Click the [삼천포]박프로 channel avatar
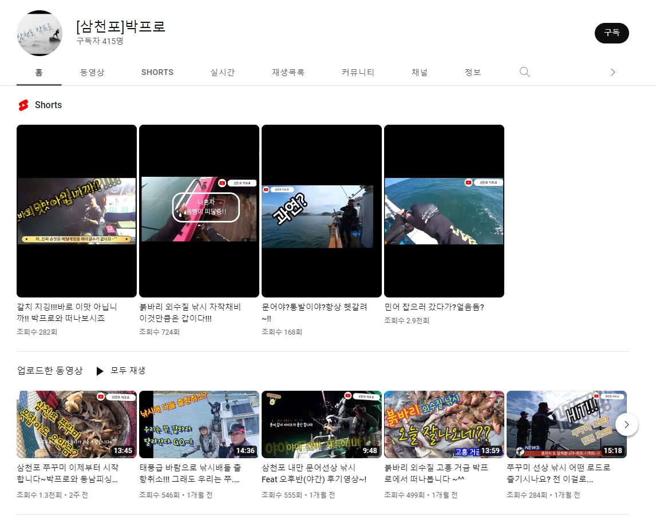The width and height of the screenshot is (656, 520). (39, 33)
